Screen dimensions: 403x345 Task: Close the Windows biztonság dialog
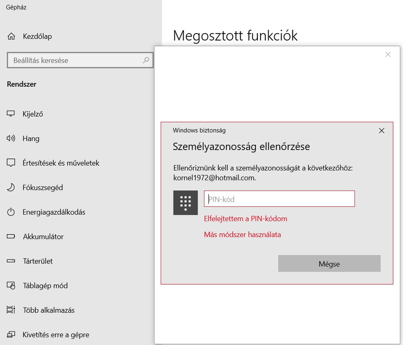pos(381,131)
